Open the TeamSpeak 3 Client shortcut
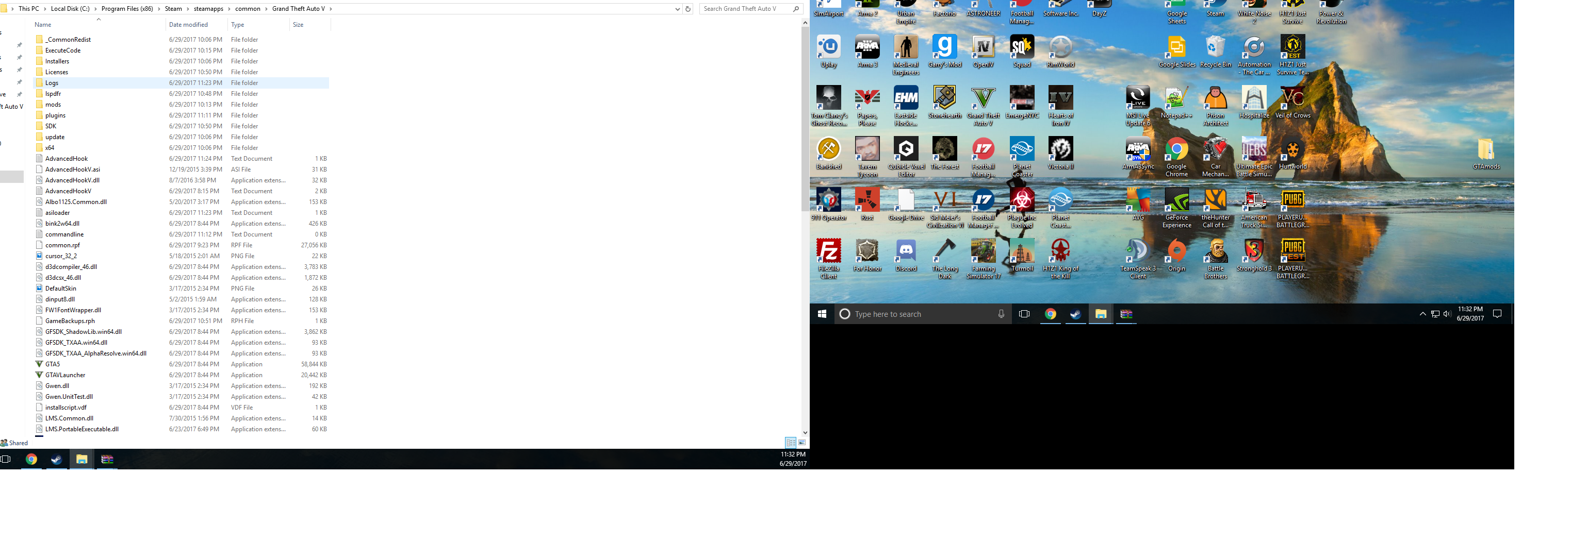The image size is (1571, 541). tap(1138, 260)
